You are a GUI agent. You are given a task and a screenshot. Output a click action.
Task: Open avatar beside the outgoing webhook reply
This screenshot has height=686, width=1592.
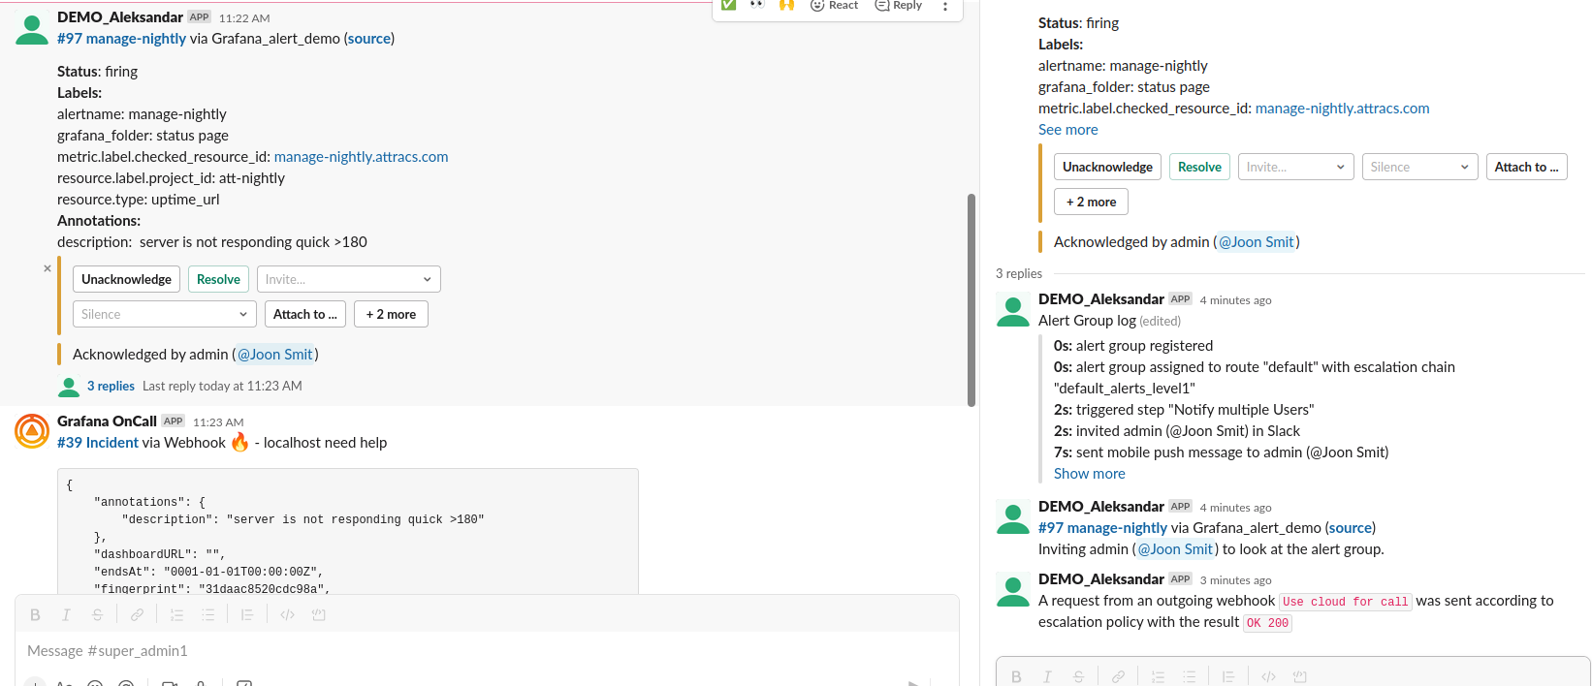coord(1013,590)
